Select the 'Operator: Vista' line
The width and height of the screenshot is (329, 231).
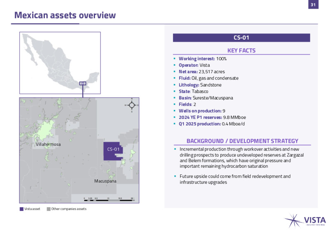pyautogui.click(x=194, y=65)
